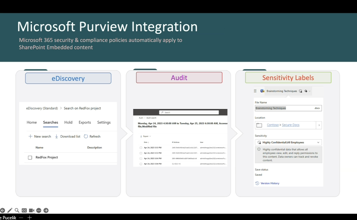
Task: Switch to the Hold tab
Action: point(68,123)
